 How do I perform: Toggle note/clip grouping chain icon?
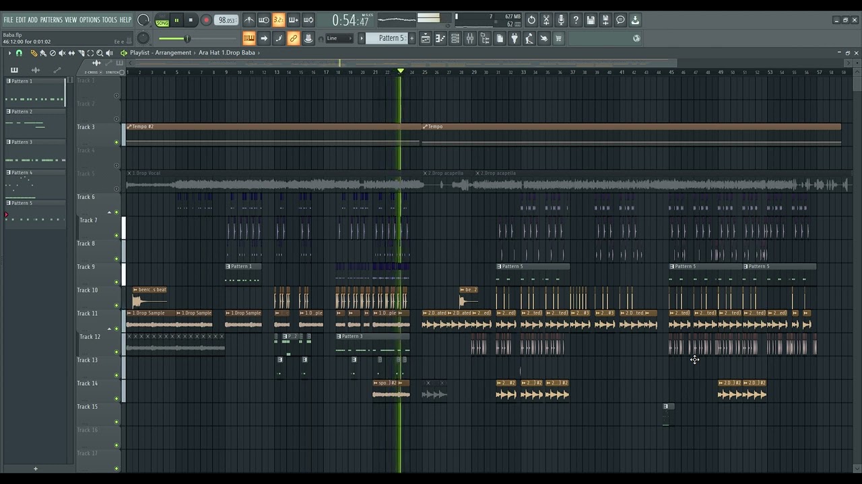click(x=293, y=38)
